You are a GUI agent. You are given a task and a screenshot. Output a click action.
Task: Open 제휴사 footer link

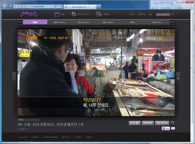tap(89, 137)
